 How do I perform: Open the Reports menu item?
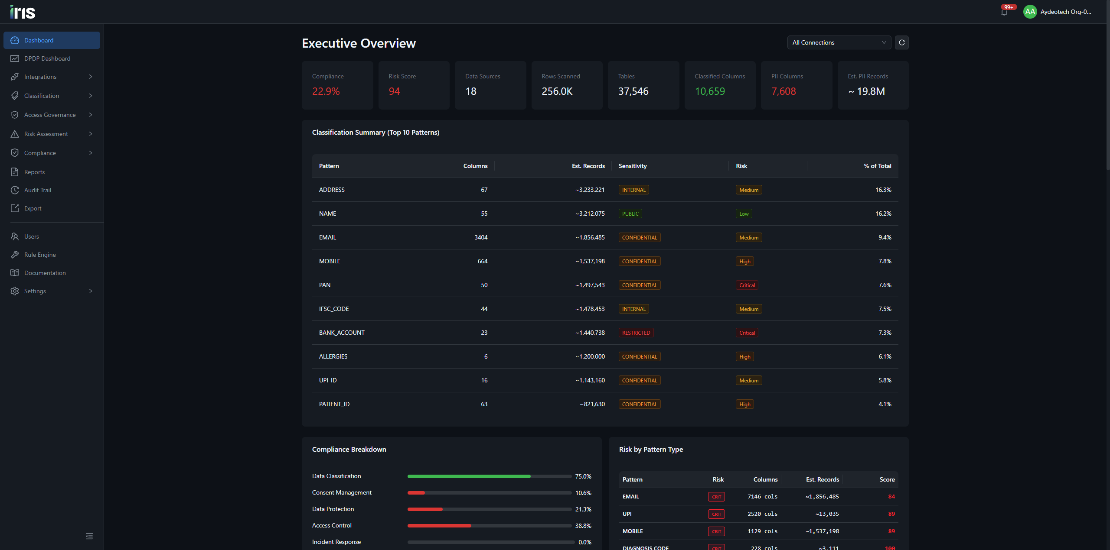click(x=52, y=172)
